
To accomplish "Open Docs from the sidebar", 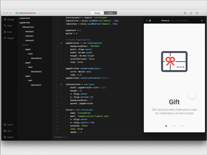I will pyautogui.click(x=8, y=131).
